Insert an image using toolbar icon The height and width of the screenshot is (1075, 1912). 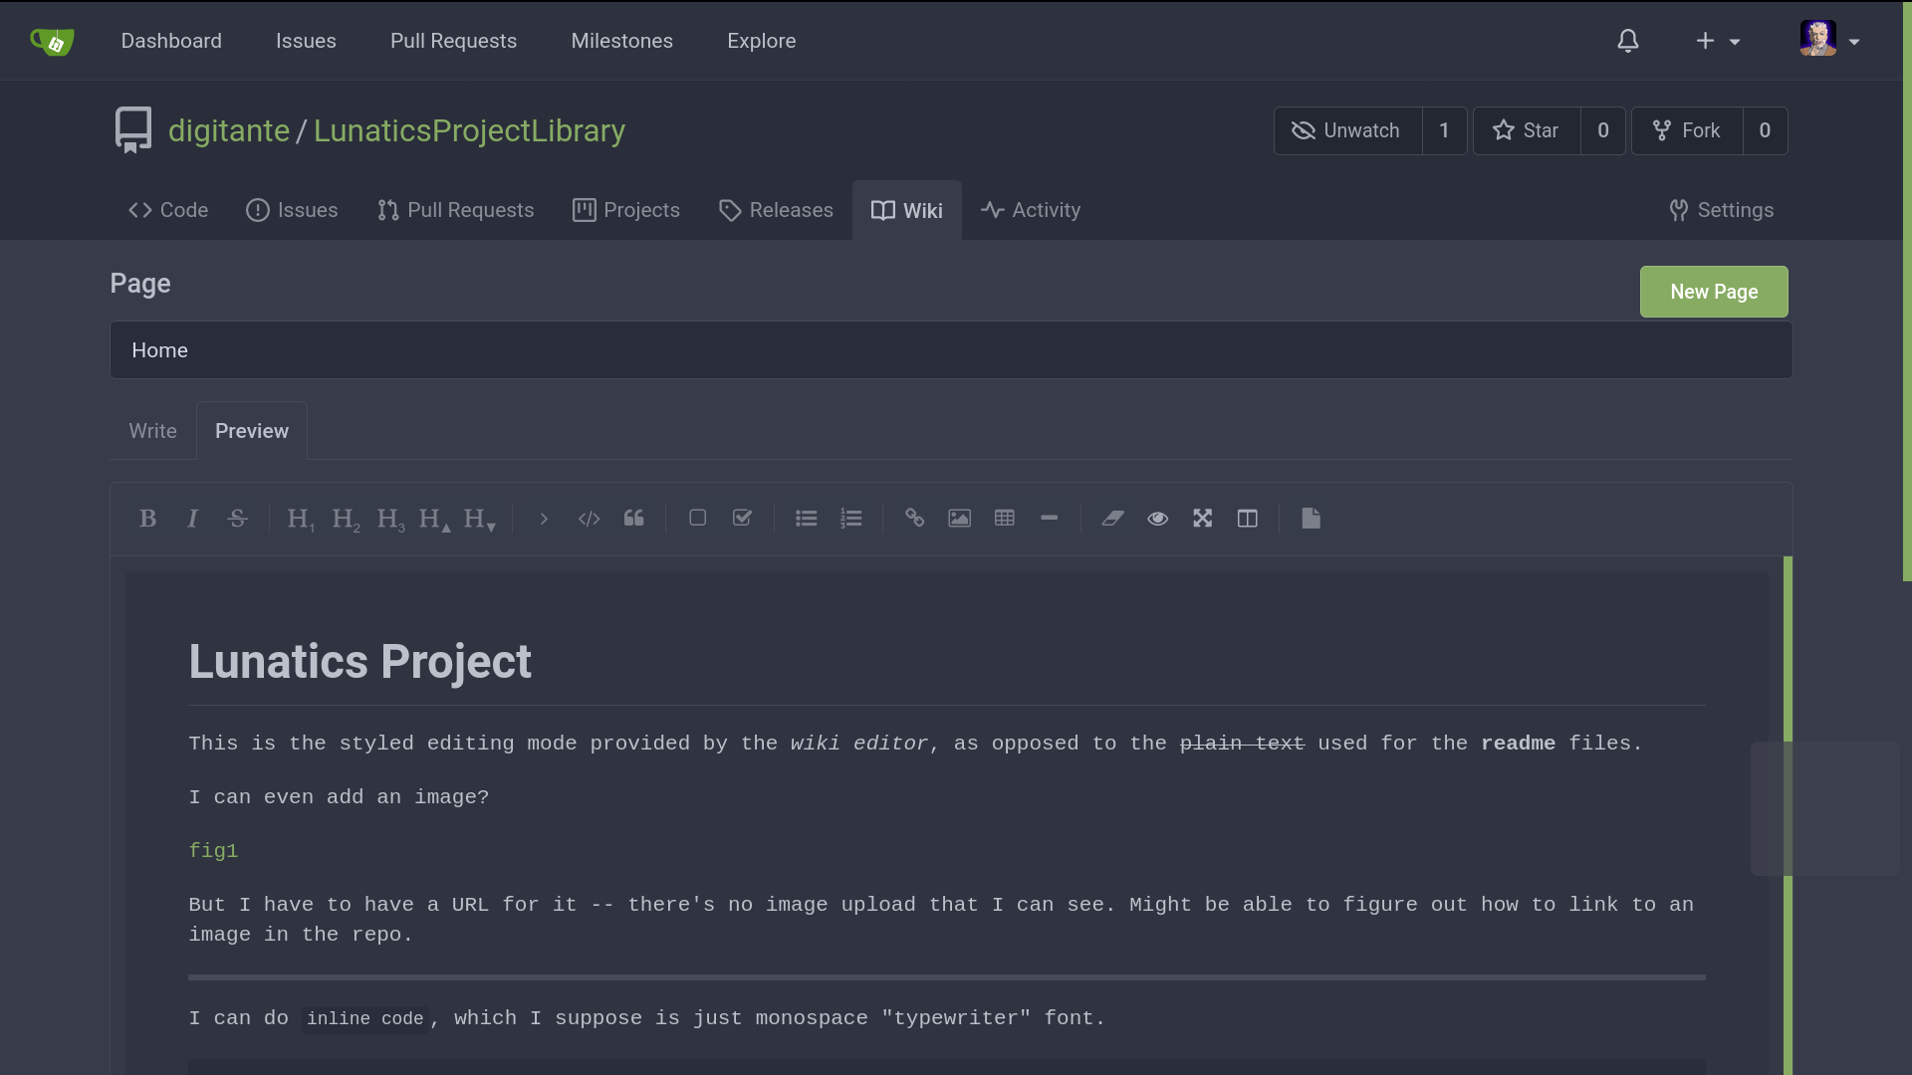pos(959,519)
